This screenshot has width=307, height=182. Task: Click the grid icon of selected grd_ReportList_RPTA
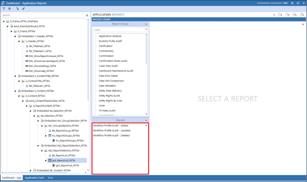50,160
